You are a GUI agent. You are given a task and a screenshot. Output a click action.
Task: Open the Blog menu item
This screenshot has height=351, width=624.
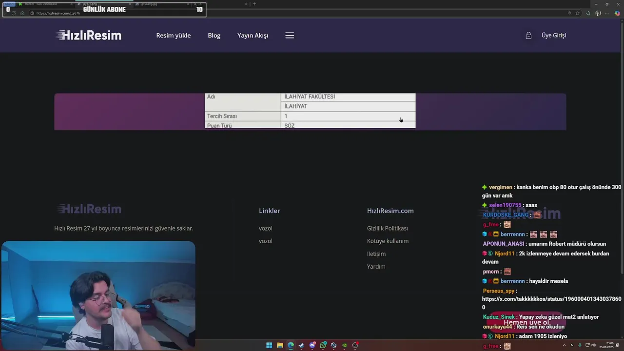214,35
